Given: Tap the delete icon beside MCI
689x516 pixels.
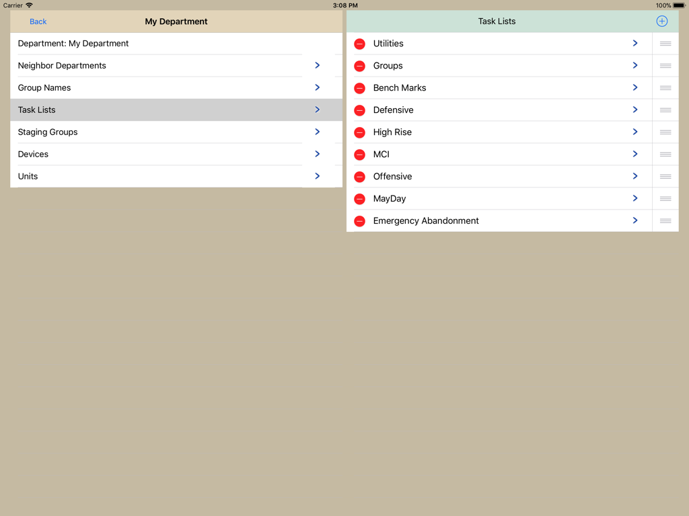Looking at the screenshot, I should click(x=360, y=154).
